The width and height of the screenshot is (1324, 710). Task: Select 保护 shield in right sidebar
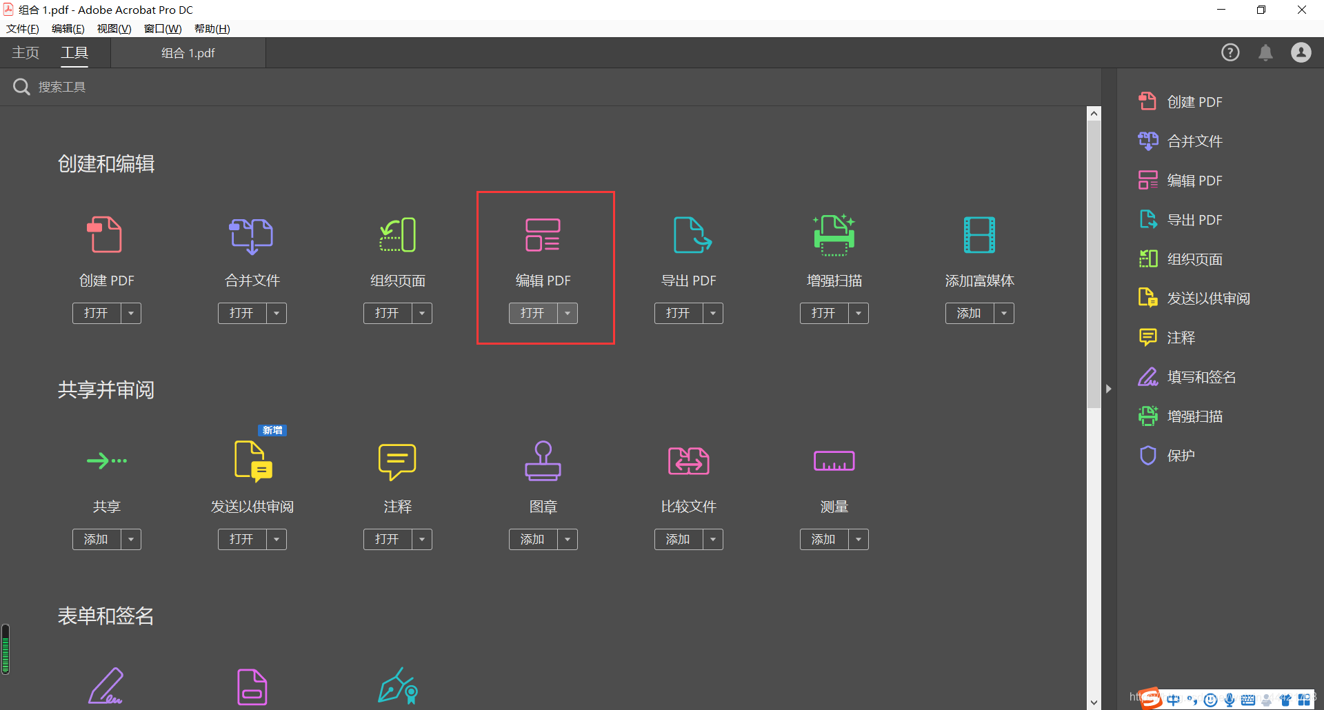click(x=1166, y=456)
